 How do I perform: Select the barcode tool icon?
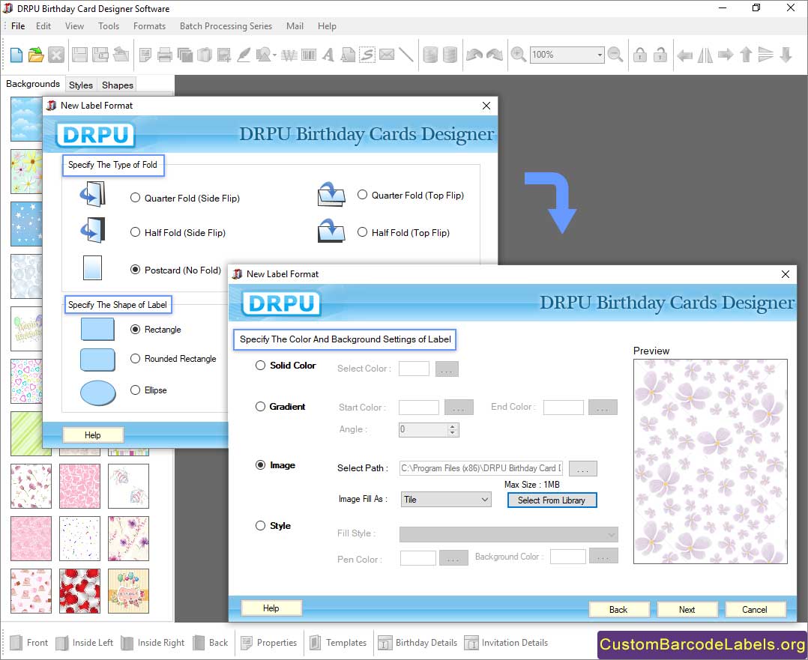(x=309, y=55)
